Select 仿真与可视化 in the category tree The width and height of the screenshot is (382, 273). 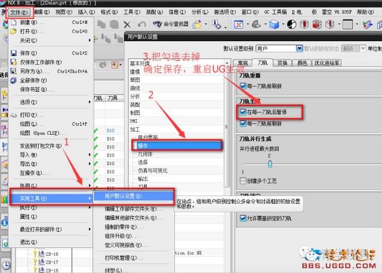coord(153,170)
